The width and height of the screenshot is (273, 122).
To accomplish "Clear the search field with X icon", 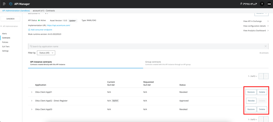I will [x=265, y=46].
